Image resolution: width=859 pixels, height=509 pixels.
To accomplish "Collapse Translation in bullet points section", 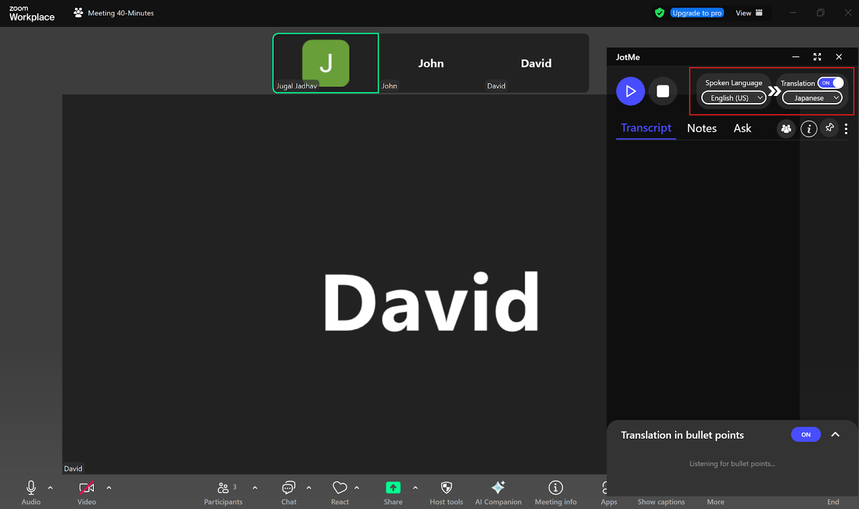I will pos(835,434).
